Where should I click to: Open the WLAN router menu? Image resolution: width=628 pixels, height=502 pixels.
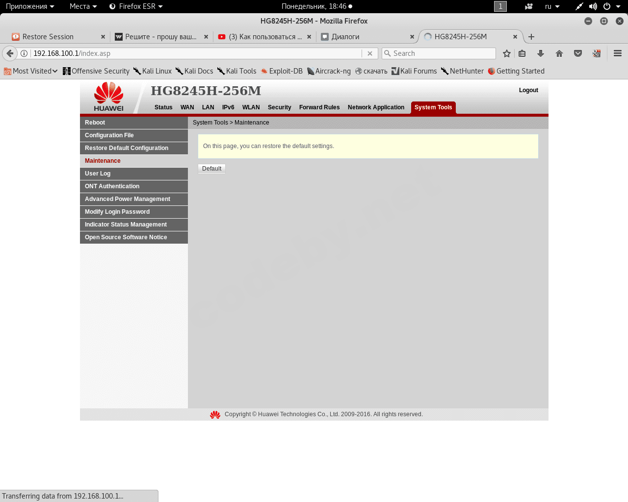click(x=251, y=107)
